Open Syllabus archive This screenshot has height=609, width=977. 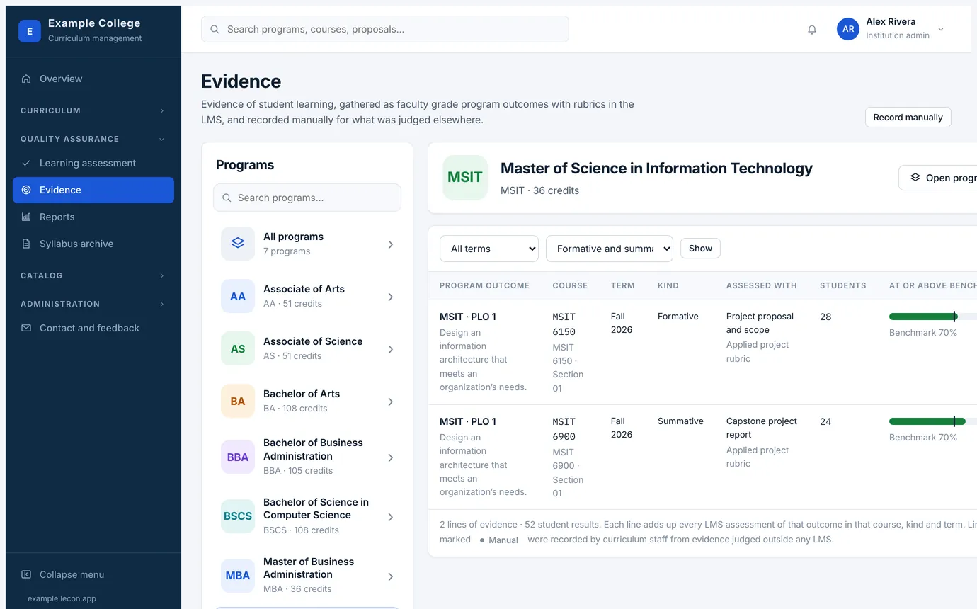pyautogui.click(x=93, y=244)
